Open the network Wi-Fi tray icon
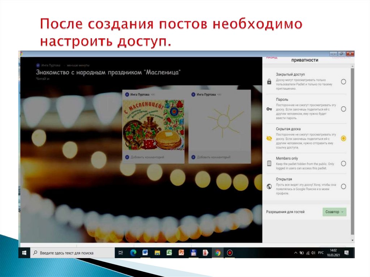This screenshot has width=370, height=277. coord(308,253)
